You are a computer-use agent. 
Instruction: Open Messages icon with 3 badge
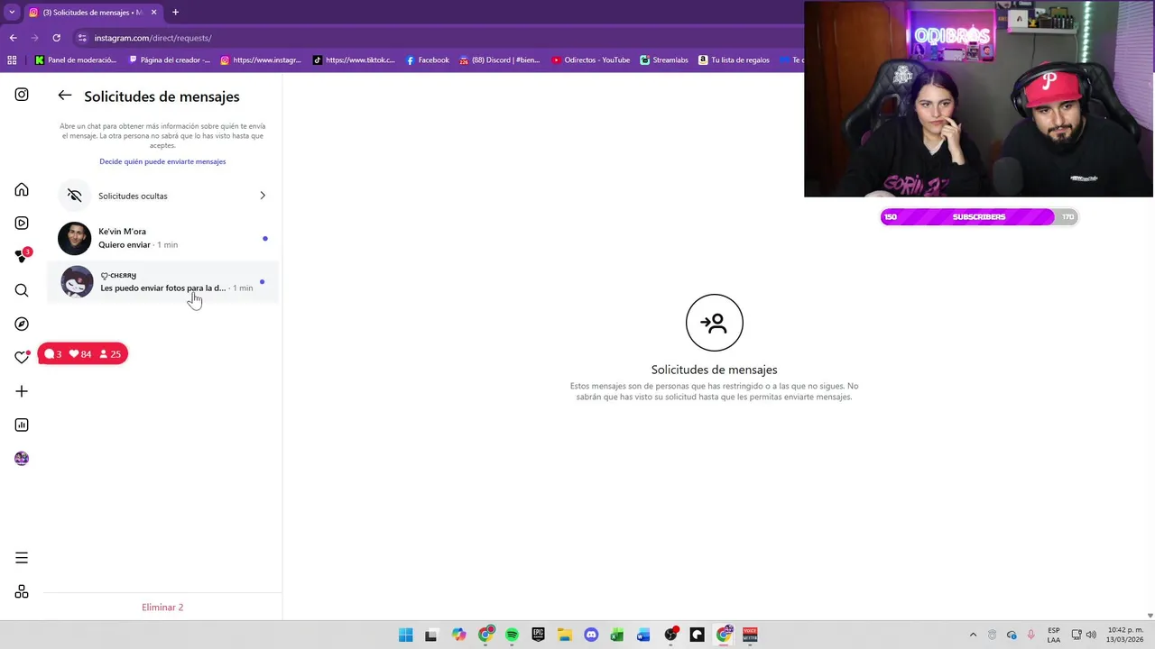[x=22, y=257]
